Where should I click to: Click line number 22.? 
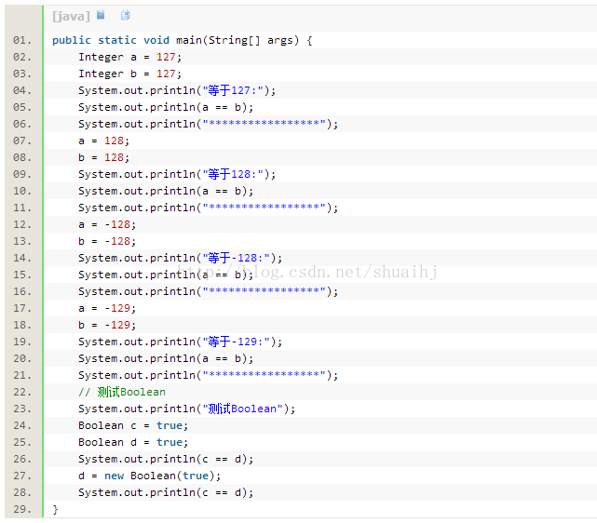[22, 392]
